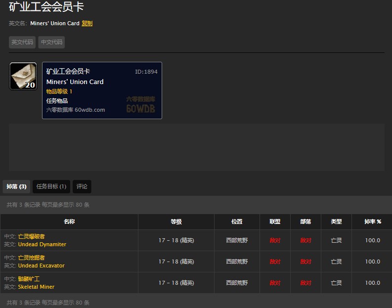Copy the English name via 复制 link
The image size is (392, 308).
(x=87, y=23)
